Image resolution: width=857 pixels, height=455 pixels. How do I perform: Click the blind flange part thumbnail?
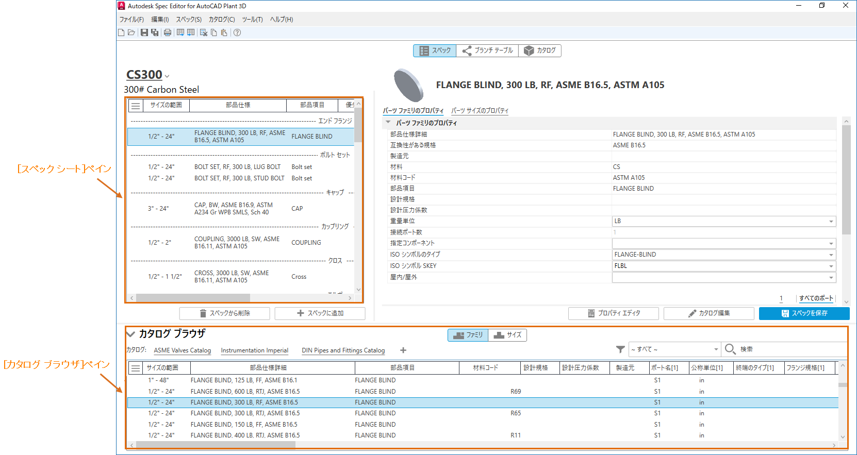coord(409,85)
